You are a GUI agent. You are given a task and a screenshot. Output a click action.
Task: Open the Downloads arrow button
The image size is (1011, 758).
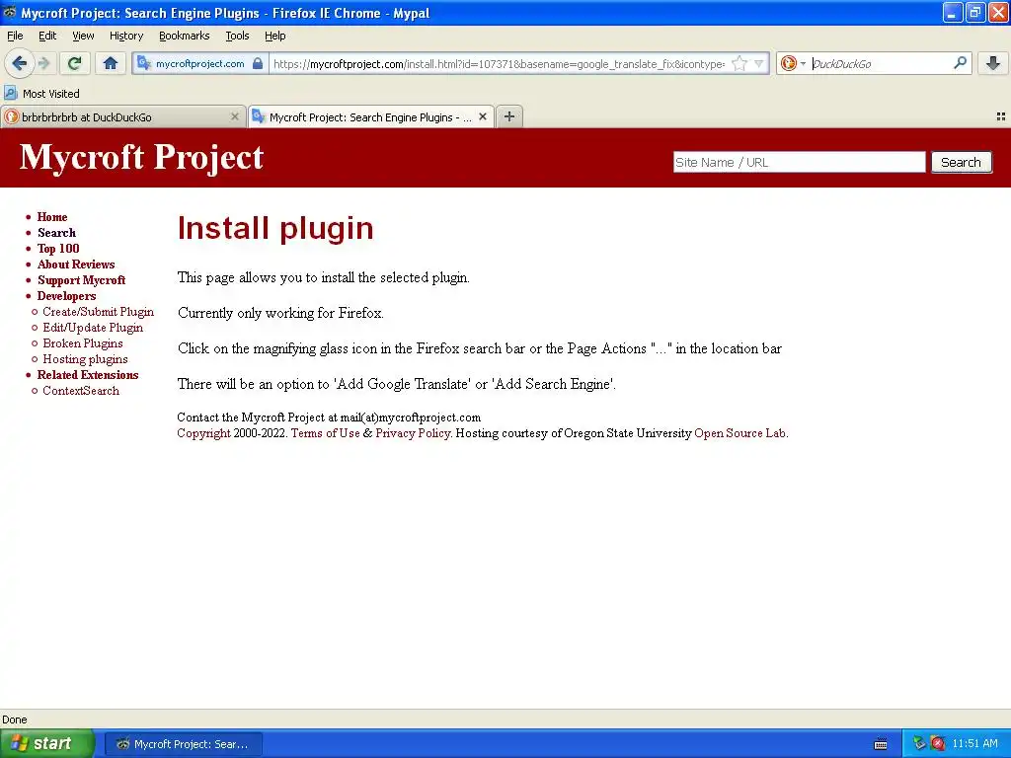pyautogui.click(x=993, y=63)
